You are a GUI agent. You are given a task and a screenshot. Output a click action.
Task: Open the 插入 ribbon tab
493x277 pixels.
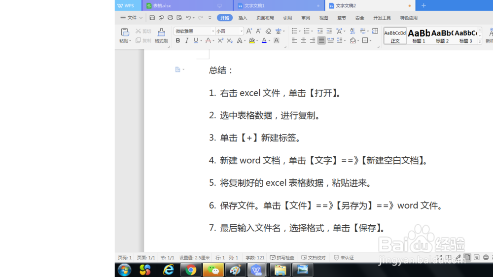[x=243, y=18]
